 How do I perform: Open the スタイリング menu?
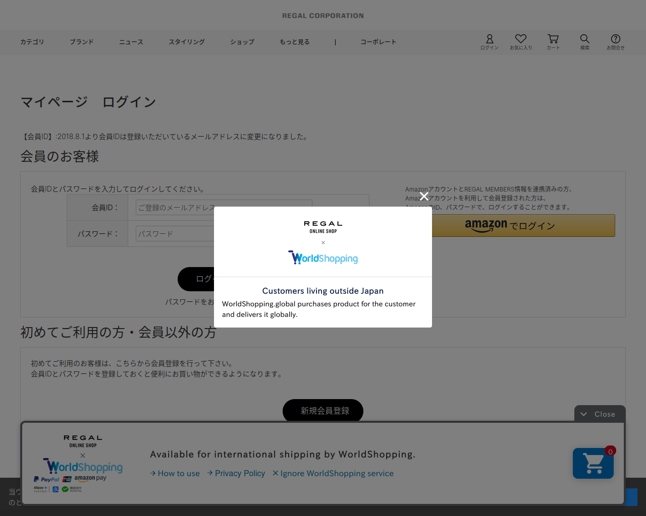pyautogui.click(x=187, y=42)
